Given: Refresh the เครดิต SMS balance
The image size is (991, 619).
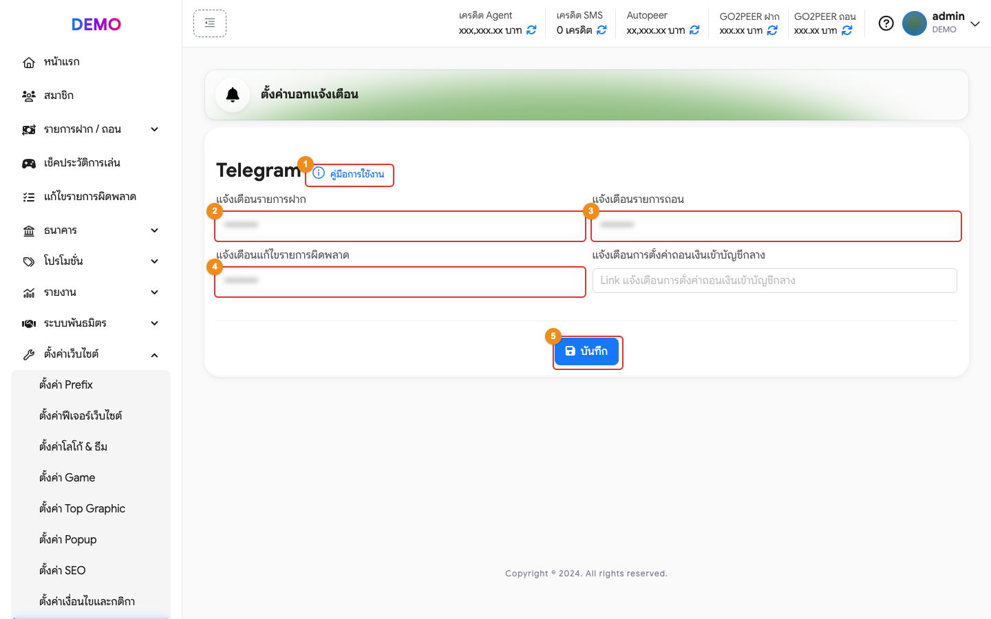Looking at the screenshot, I should pos(601,30).
